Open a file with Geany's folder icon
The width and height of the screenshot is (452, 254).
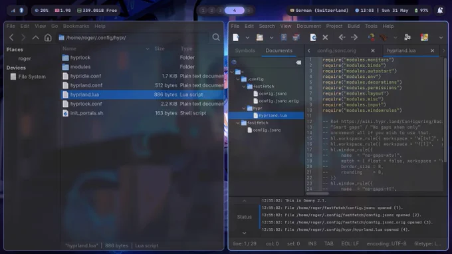[x=259, y=37]
